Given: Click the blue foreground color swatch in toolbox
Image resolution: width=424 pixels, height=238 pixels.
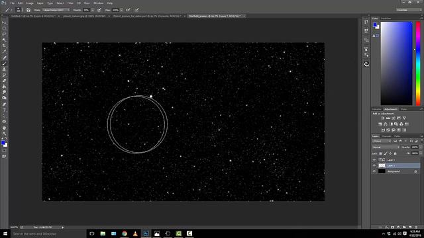Looking at the screenshot, I should click(x=3, y=143).
